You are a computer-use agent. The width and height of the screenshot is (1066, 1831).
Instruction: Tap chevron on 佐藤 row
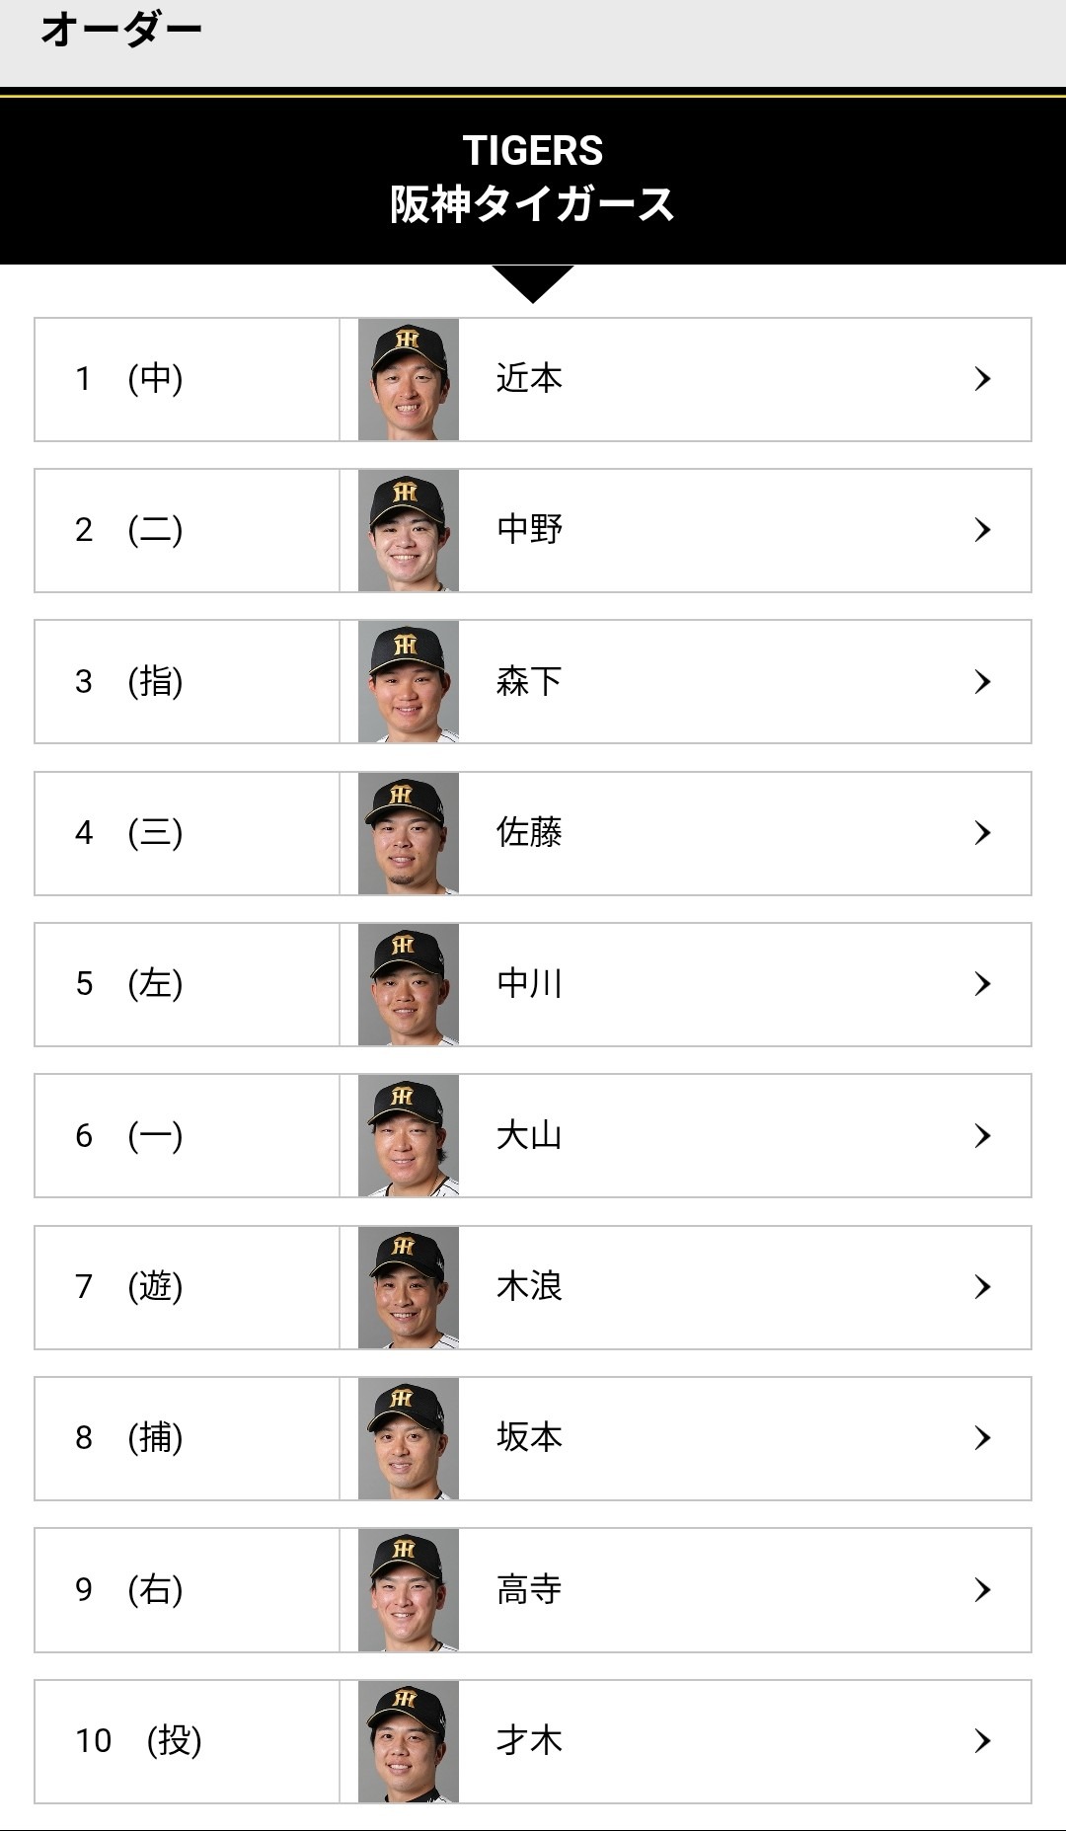982,833
